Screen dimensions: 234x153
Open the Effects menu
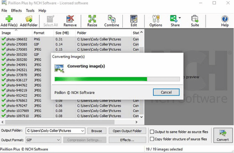pyautogui.click(x=16, y=11)
